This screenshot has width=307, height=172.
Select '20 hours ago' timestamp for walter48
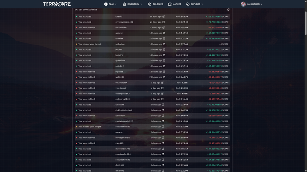155,77
